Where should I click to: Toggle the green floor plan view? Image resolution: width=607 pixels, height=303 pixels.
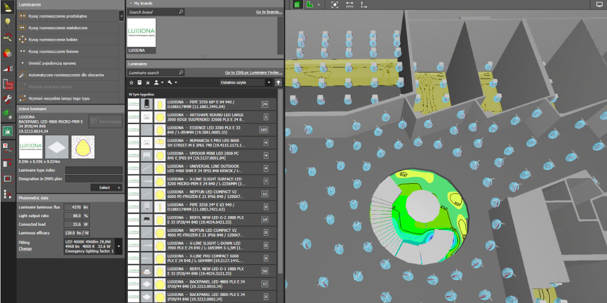pyautogui.click(x=310, y=5)
